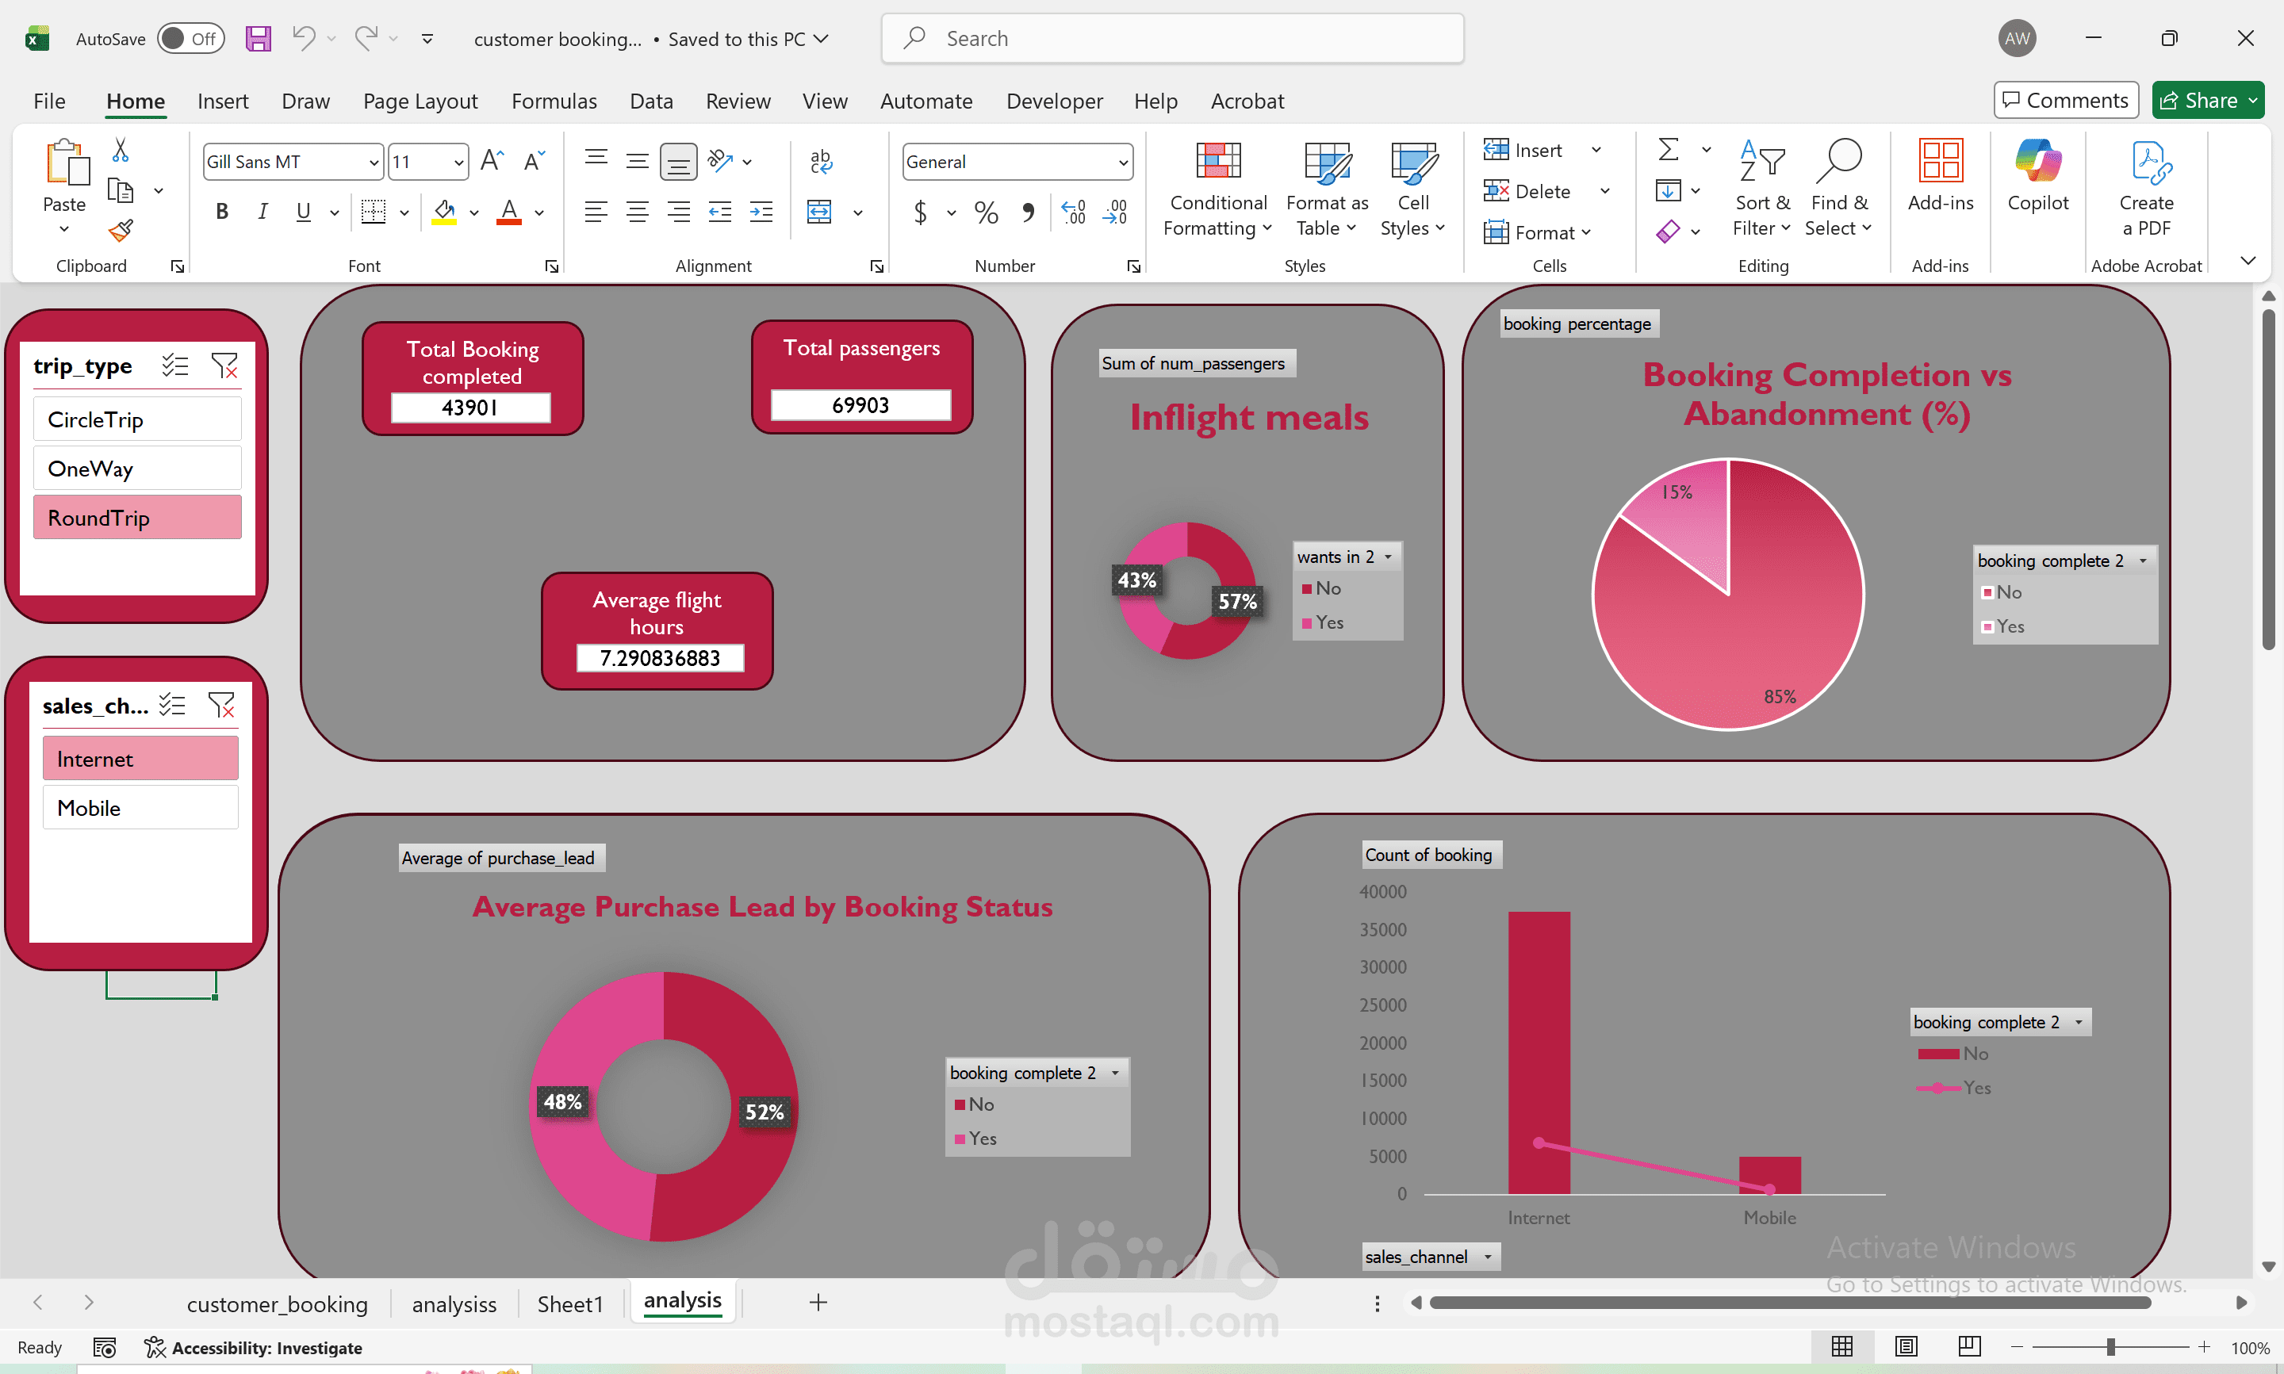Add a new sheet with plus button

click(818, 1303)
